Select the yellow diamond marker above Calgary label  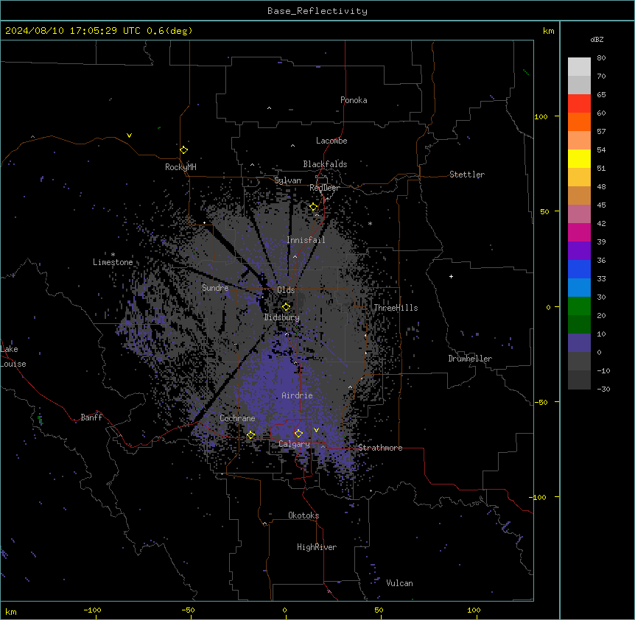click(x=298, y=434)
